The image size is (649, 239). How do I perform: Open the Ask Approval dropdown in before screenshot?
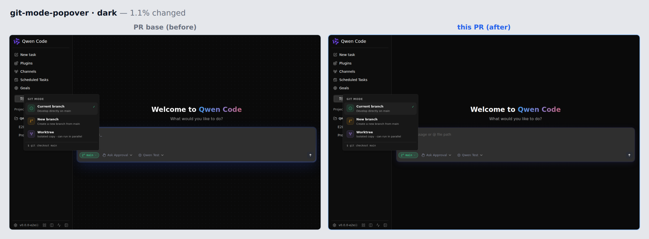point(117,155)
